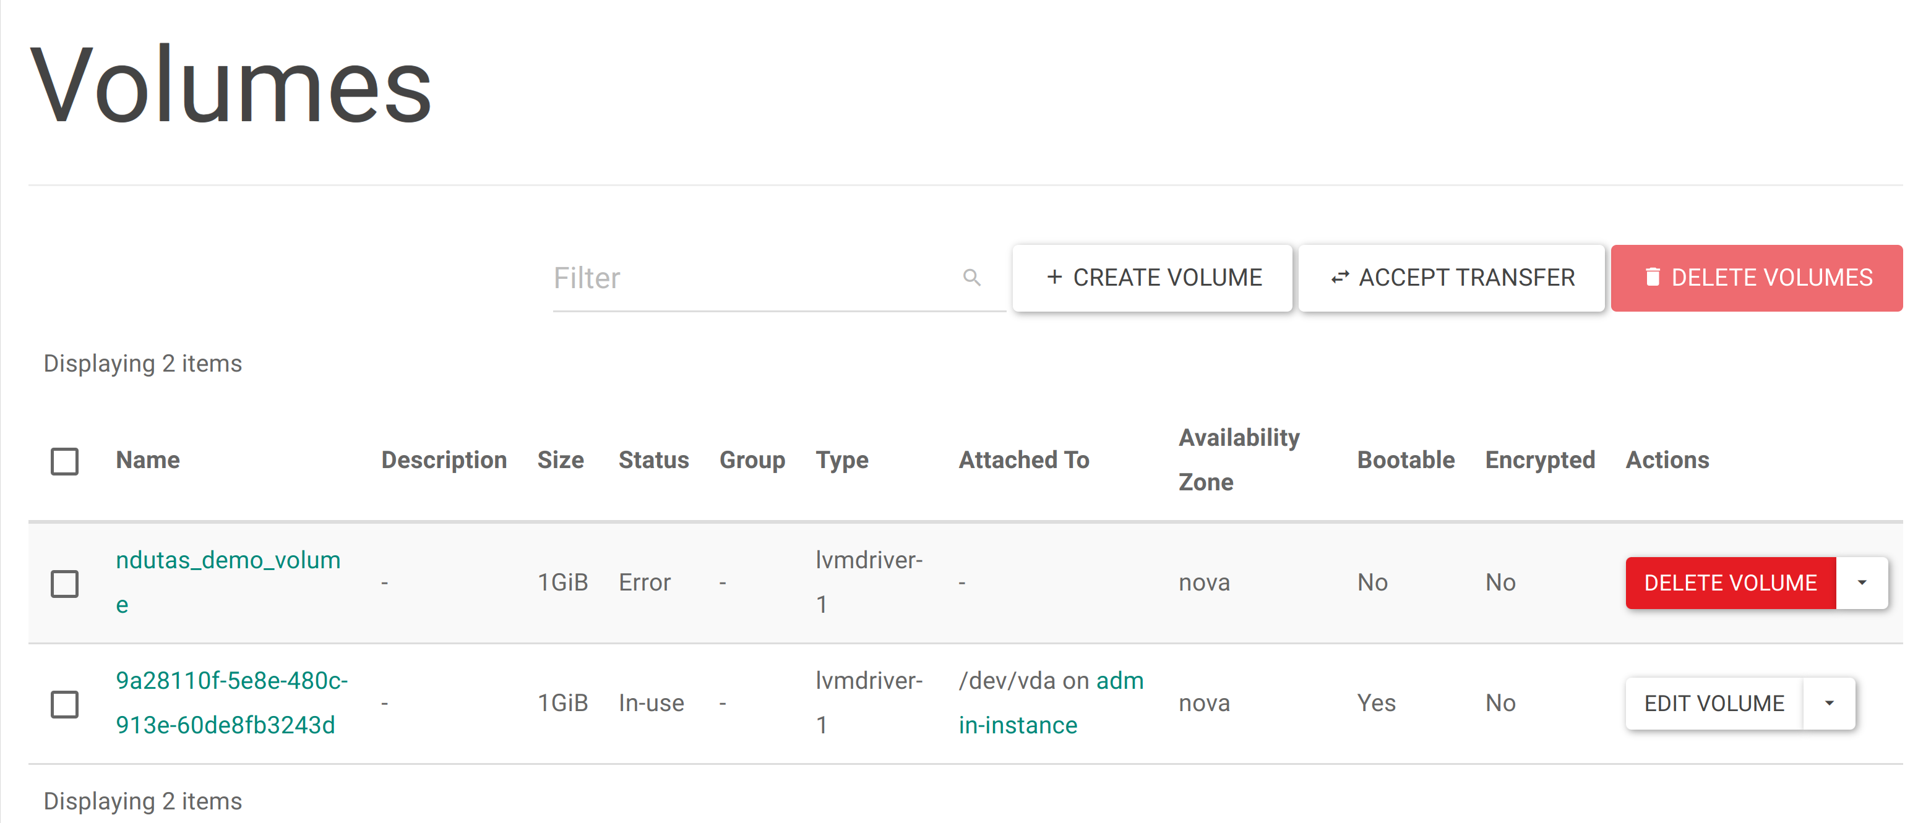Open the dropdown arrow next to Edit Volume

(1829, 703)
